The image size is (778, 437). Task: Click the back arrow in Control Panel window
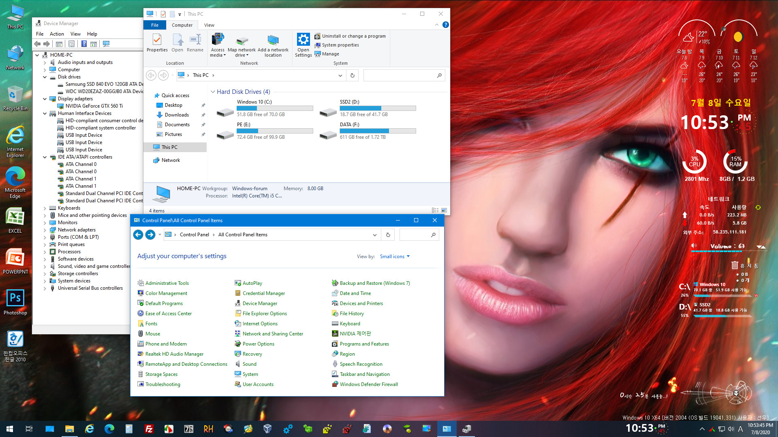coord(138,235)
